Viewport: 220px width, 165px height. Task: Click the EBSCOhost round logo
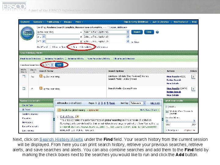click(x=27, y=33)
